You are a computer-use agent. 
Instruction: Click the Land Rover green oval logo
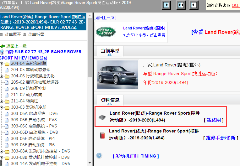[106, 32]
